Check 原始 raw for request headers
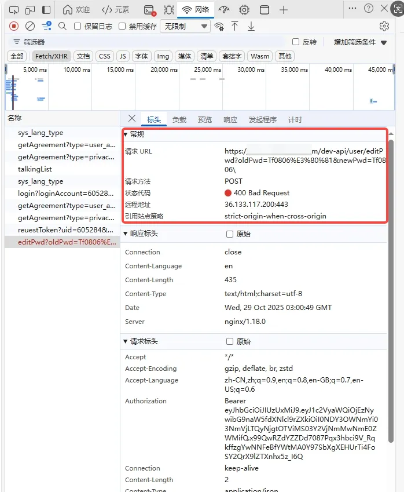 (230, 341)
